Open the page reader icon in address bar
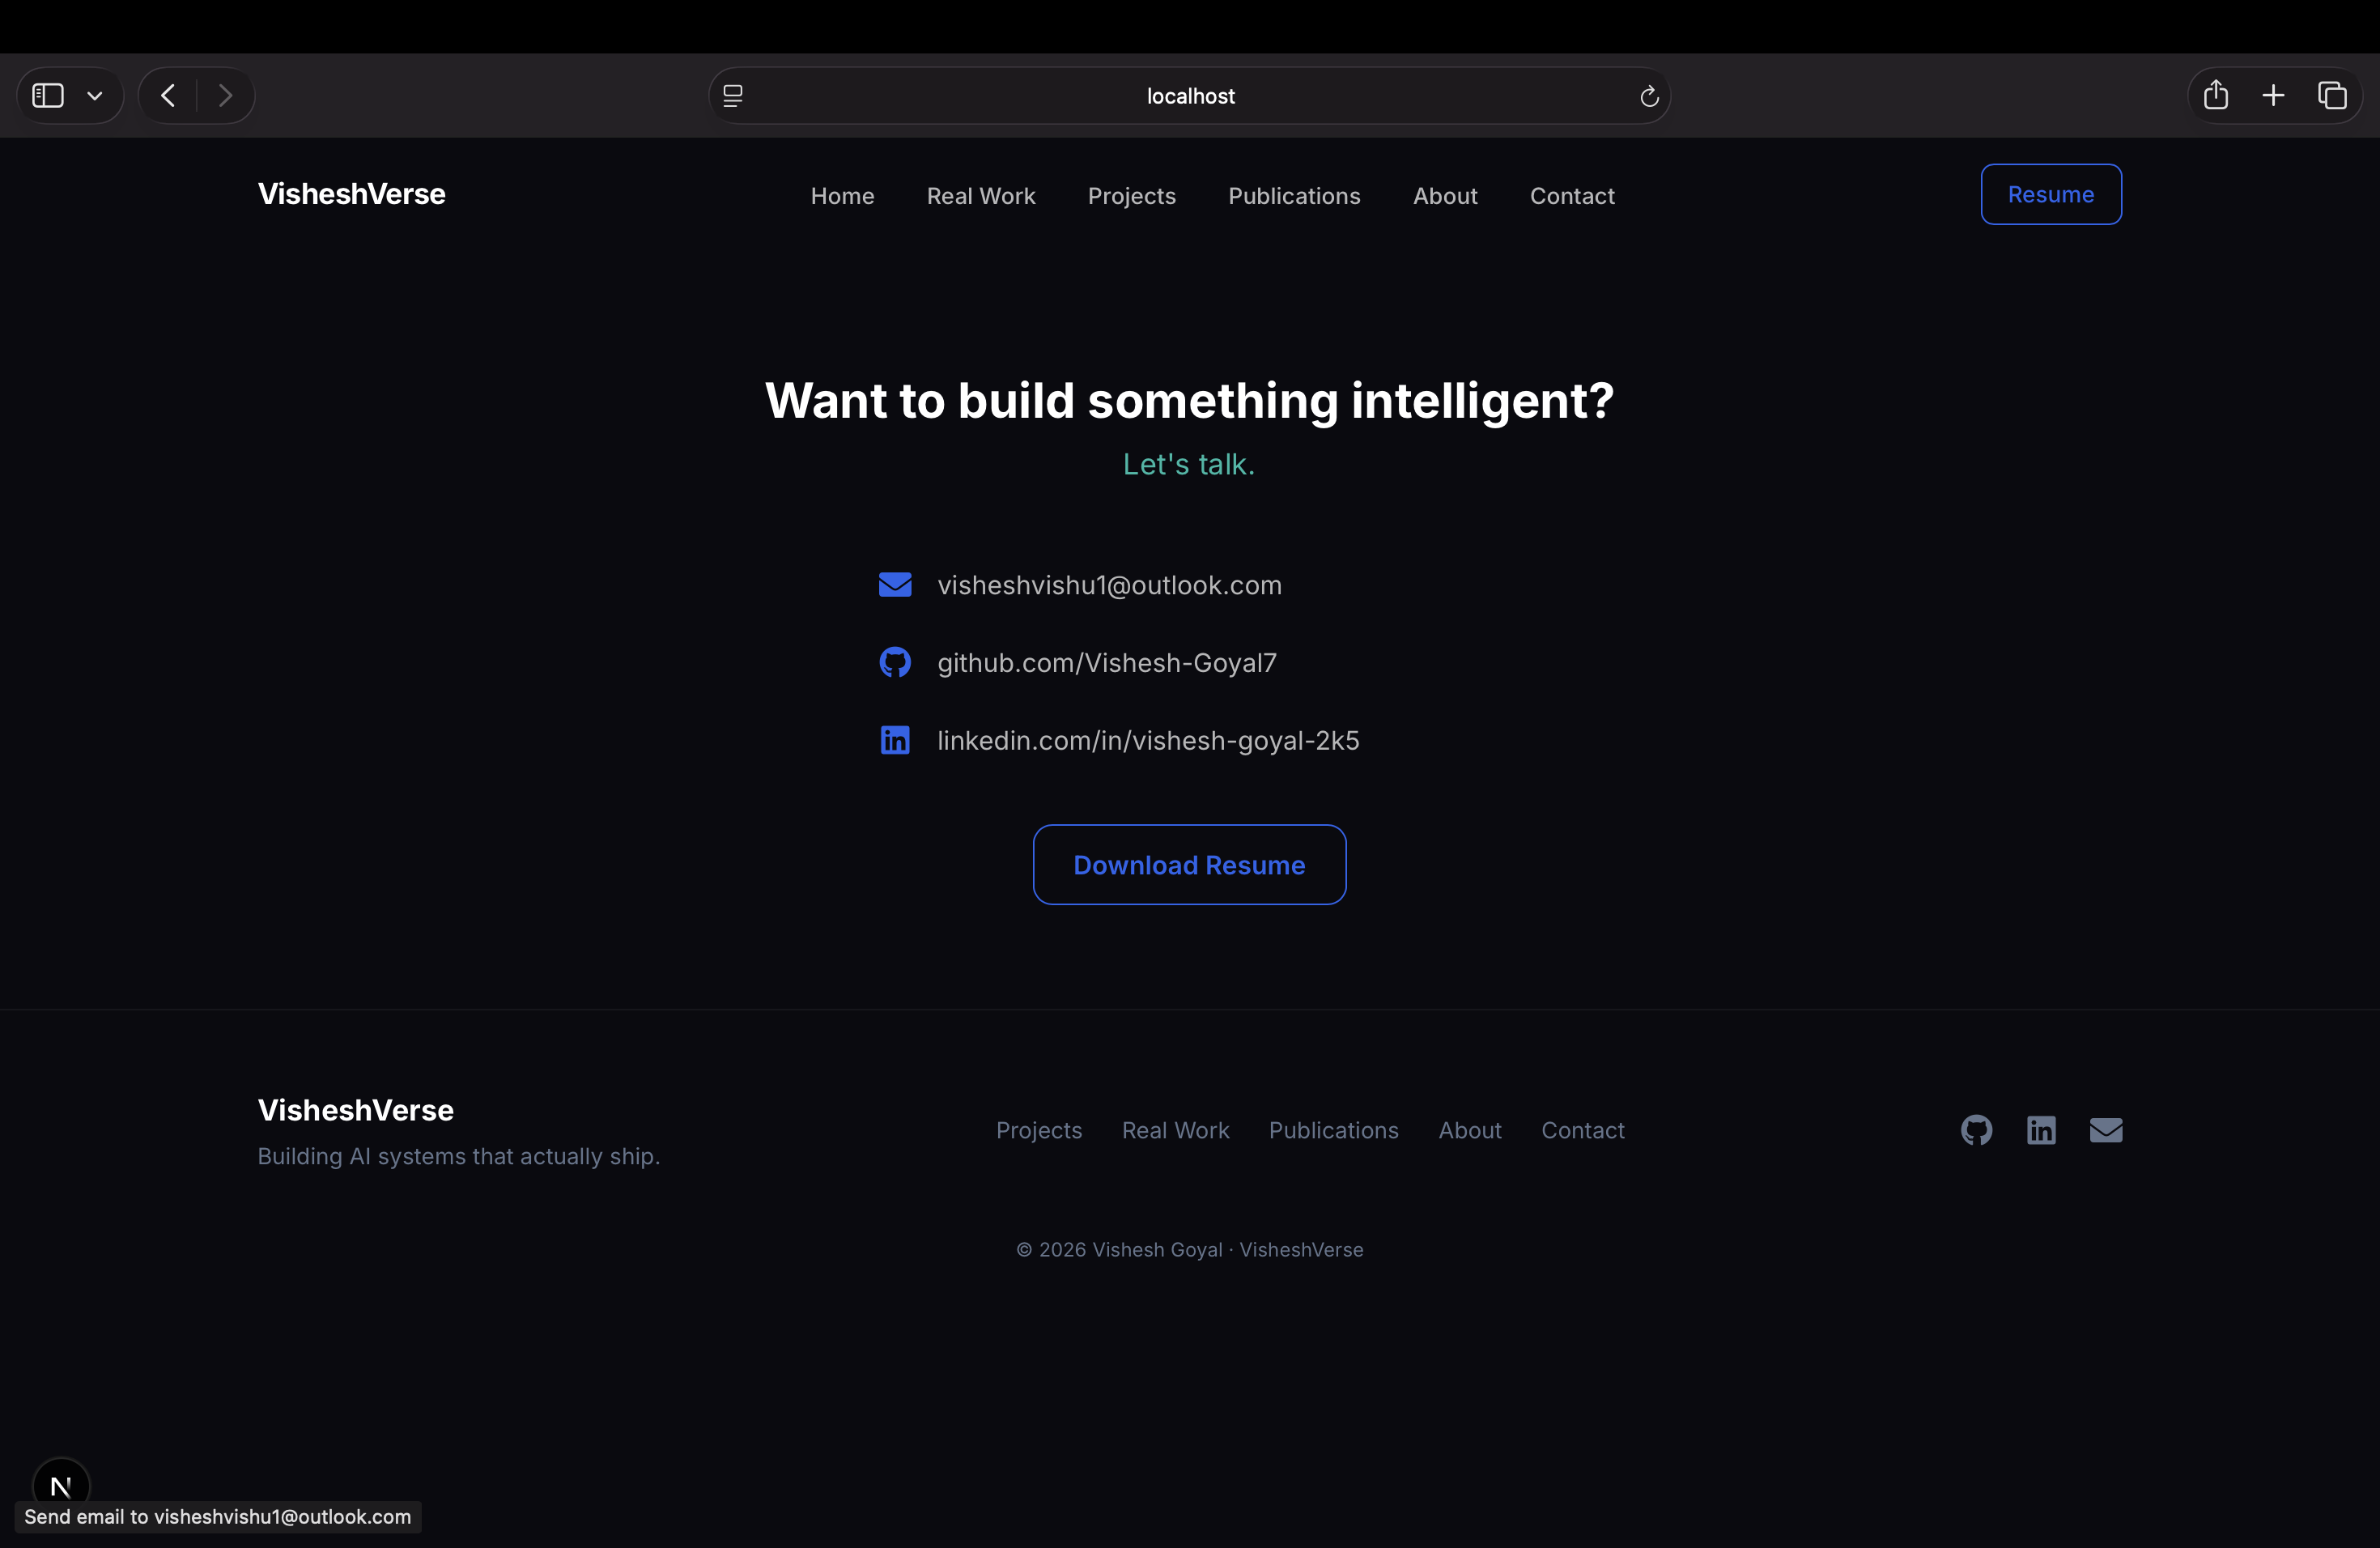Screen dimensions: 2380x1548 pos(733,96)
